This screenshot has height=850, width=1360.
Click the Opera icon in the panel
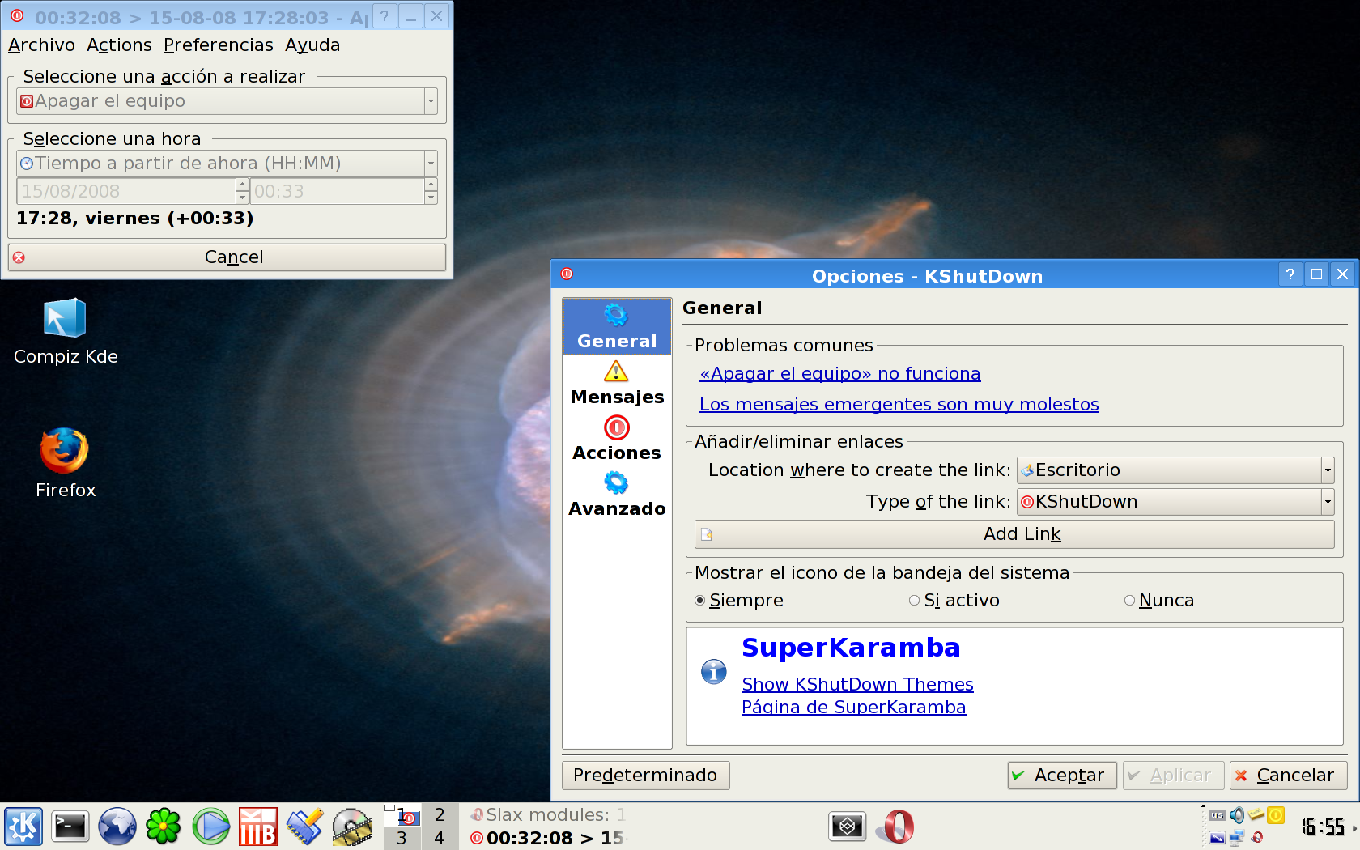coord(899,827)
